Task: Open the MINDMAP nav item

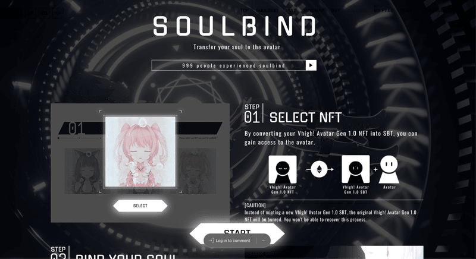Action: pos(314,11)
